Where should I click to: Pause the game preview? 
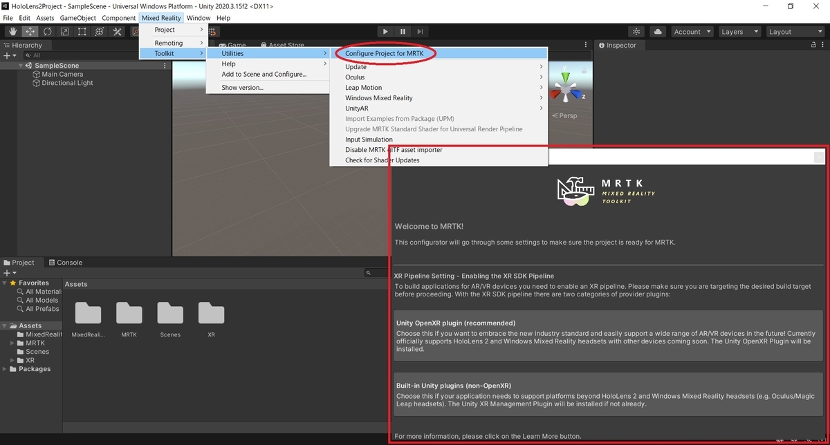pos(403,31)
